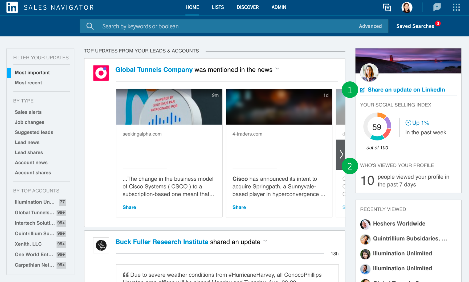Open the apps grid icon
The image size is (469, 282).
tap(456, 7)
